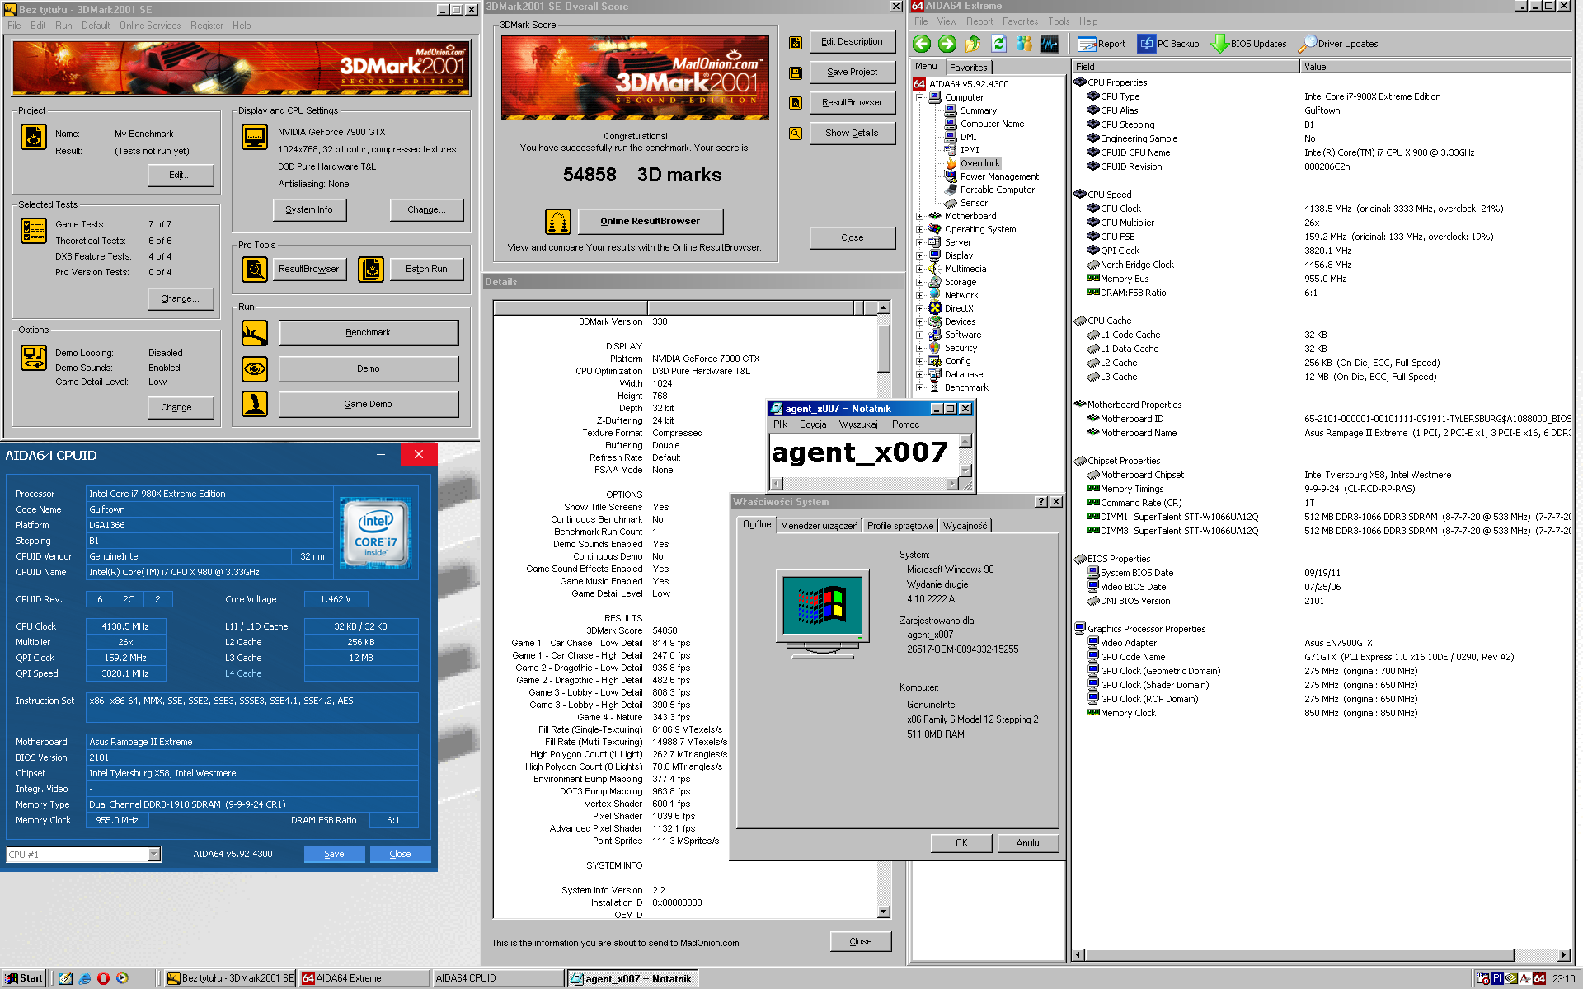Select Summary in the AIDA64 tree

[x=978, y=110]
